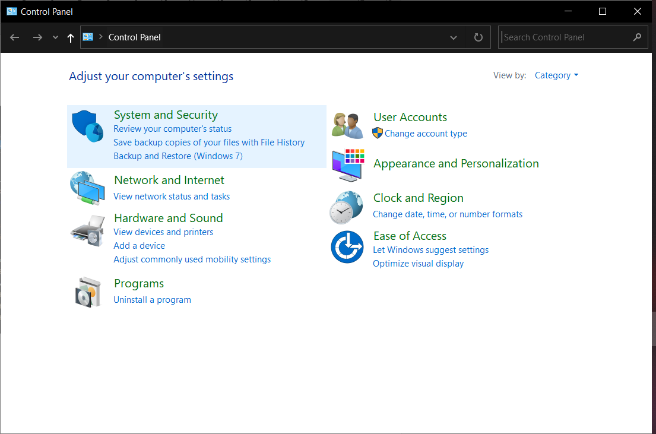Click the Hardware and Sound printer icon
Viewport: 656px width, 434px height.
click(x=87, y=231)
